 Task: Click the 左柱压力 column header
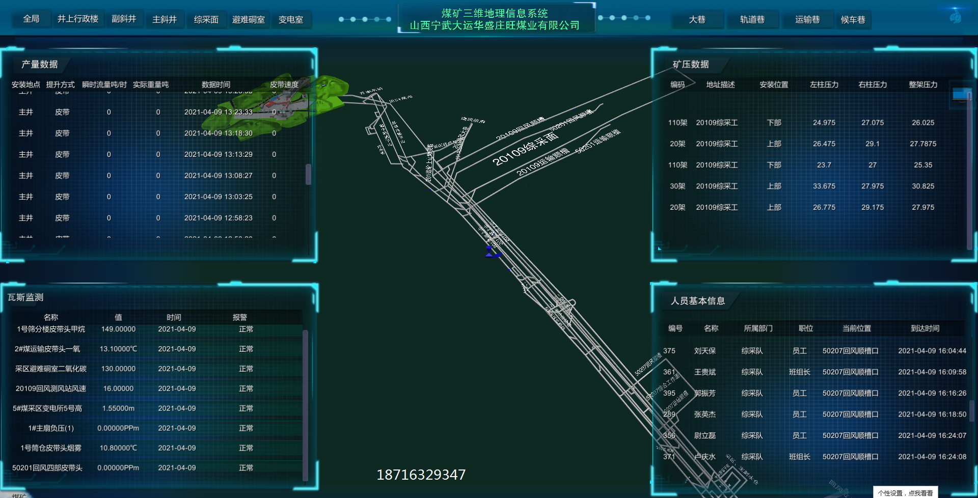click(824, 85)
